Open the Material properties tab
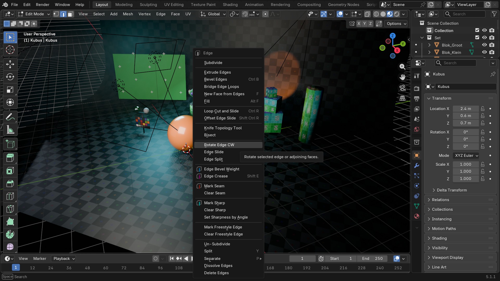Viewport: 500px width, 281px height. (417, 216)
